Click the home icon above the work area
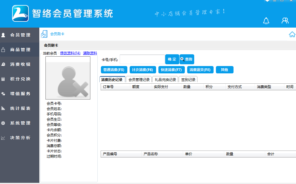The height and width of the screenshot is (184, 296). click(x=292, y=34)
